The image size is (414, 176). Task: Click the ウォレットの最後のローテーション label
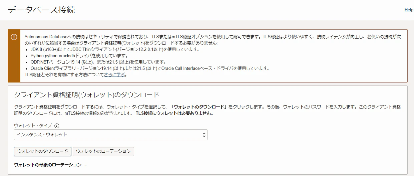[x=48, y=165]
